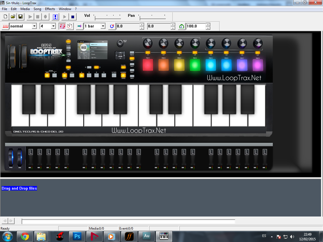323x242 pixels.
Task: Increase second 0.0 value with up spinner
Action: 173,24
